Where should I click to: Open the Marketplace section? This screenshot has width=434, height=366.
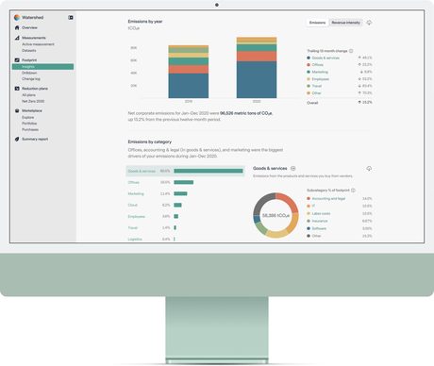pyautogui.click(x=32, y=110)
